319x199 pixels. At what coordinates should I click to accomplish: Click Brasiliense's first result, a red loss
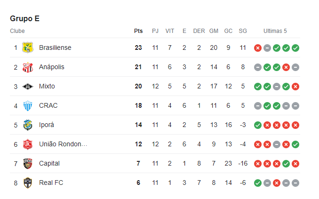point(258,48)
